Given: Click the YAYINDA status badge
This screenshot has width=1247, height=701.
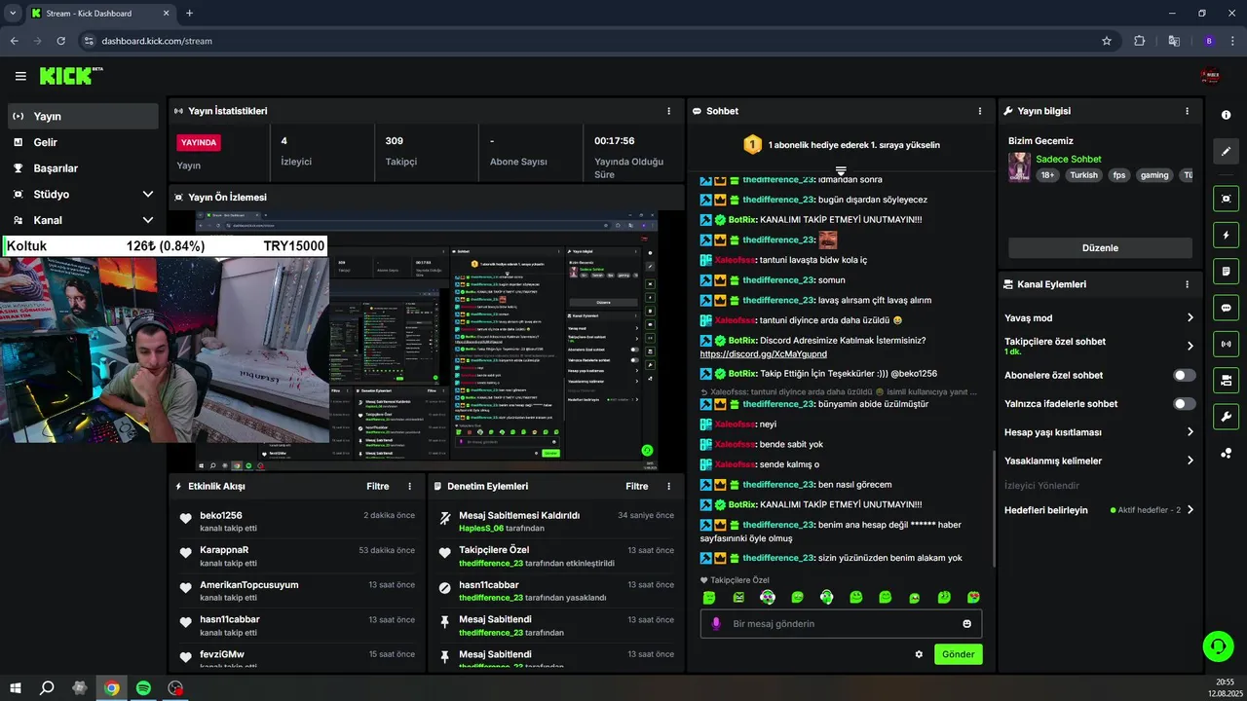Looking at the screenshot, I should coord(199,142).
